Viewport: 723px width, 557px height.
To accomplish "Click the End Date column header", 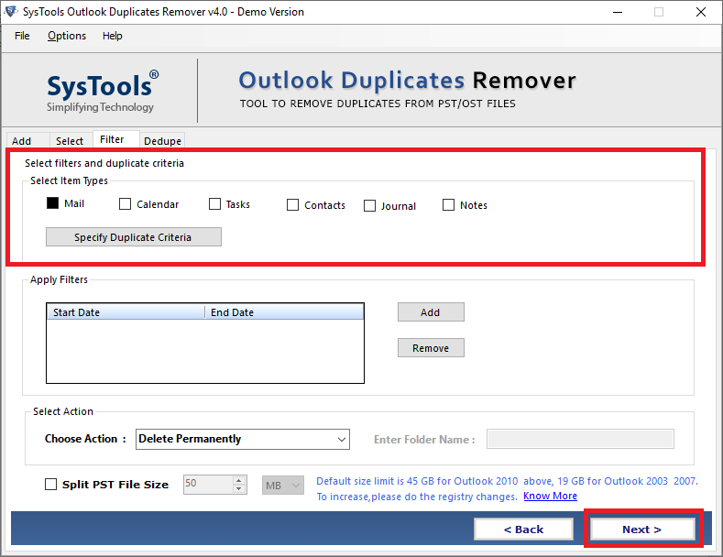I will point(284,312).
